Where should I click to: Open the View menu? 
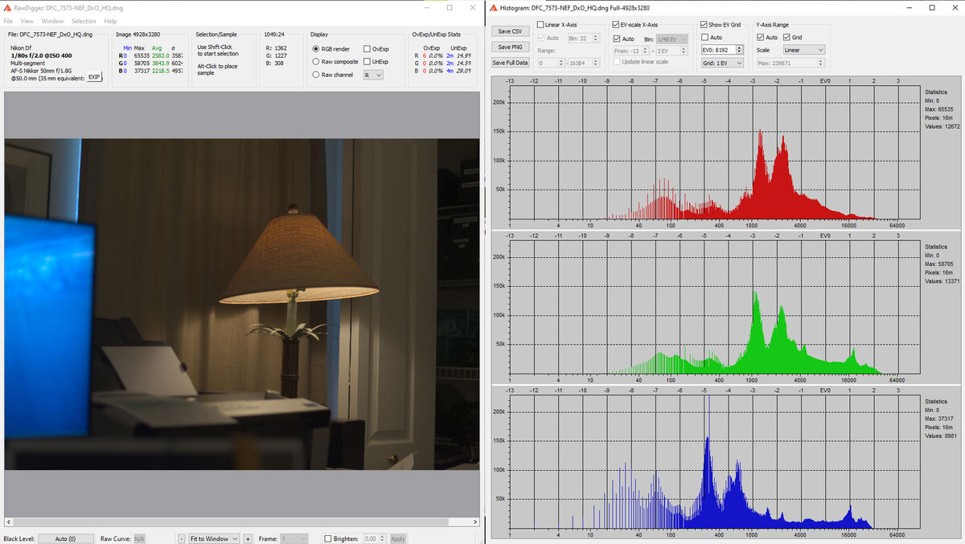click(27, 21)
